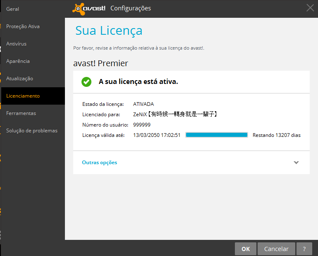Image resolution: width=318 pixels, height=256 pixels.
Task: Click the 'Estado da licença:' label
Action: (x=103, y=104)
